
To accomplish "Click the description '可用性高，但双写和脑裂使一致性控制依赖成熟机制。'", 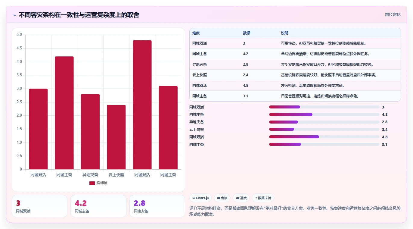I will click(x=324, y=43).
